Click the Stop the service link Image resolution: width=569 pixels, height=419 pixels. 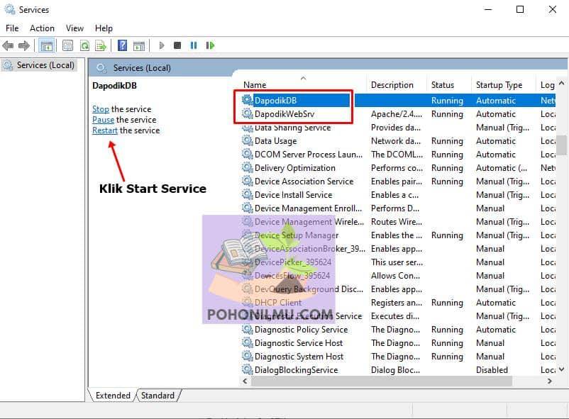101,109
